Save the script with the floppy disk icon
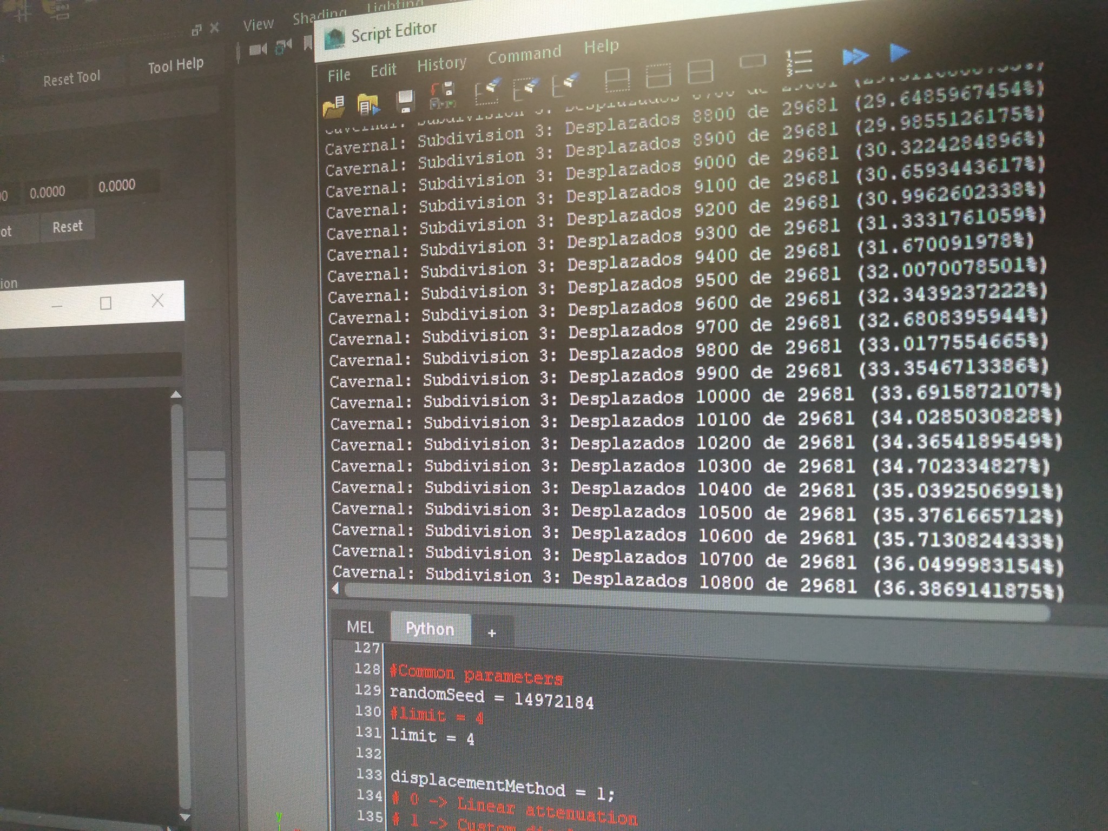 (x=405, y=101)
